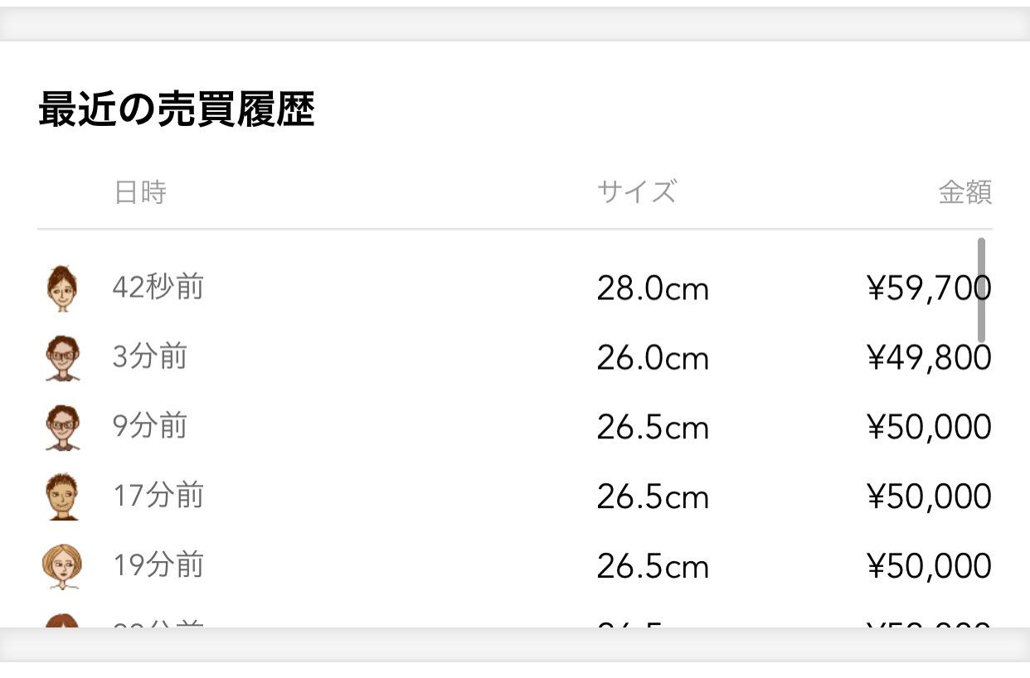Image resolution: width=1030 pixels, height=678 pixels.
Task: Select the partially visible avatar at list bottom
Action: click(64, 622)
